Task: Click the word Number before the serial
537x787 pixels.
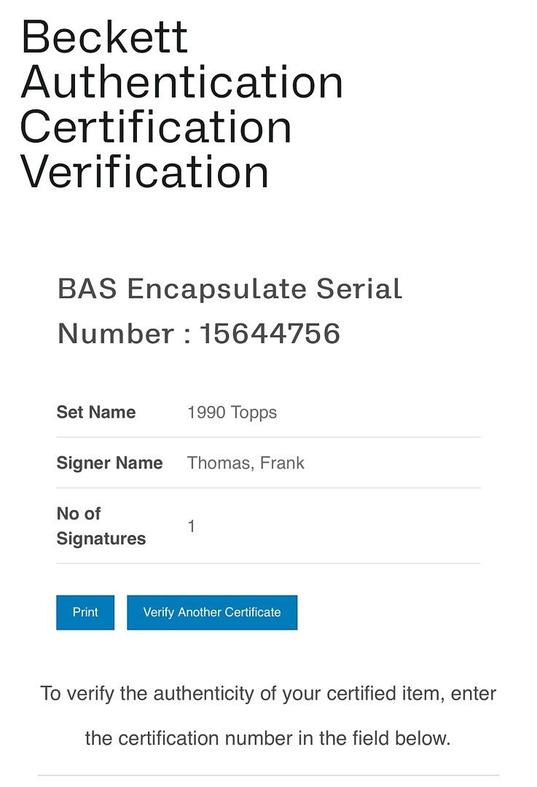Action: [116, 334]
